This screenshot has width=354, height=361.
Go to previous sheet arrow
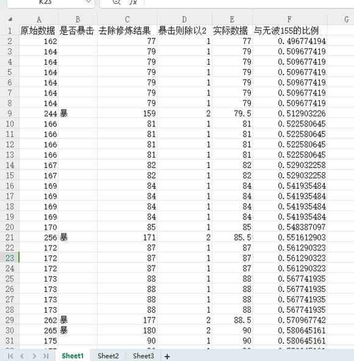(x=22, y=356)
